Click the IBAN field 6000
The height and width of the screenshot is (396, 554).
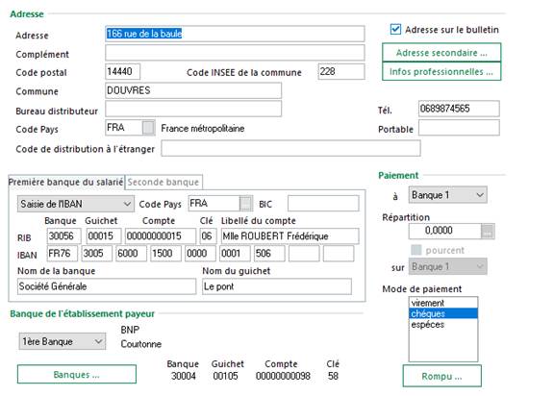tap(132, 254)
